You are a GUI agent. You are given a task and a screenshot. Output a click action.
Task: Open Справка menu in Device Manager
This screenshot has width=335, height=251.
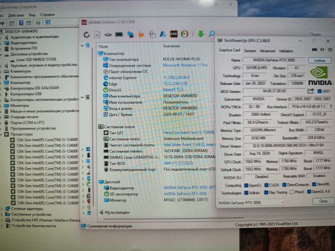click(x=47, y=15)
